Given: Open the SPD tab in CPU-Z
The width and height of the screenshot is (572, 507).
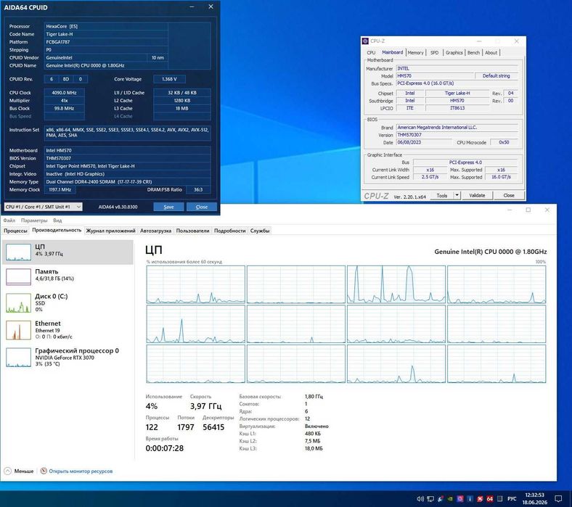Looking at the screenshot, I should pos(434,53).
